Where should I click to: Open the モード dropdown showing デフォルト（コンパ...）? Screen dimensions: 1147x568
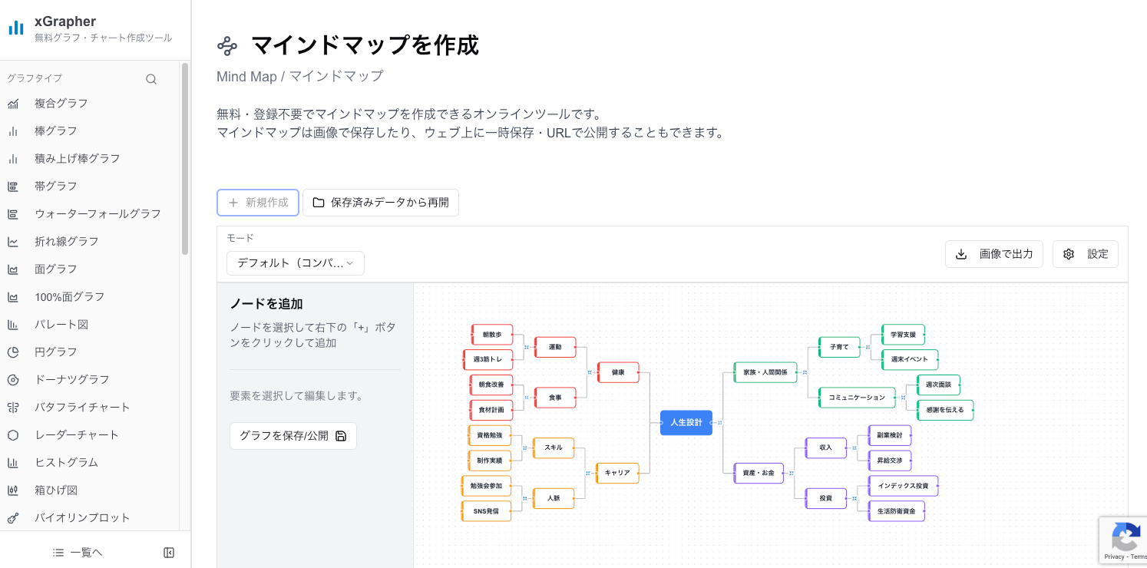[295, 263]
